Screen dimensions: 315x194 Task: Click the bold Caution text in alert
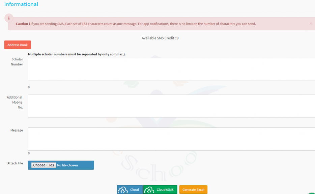[23, 24]
